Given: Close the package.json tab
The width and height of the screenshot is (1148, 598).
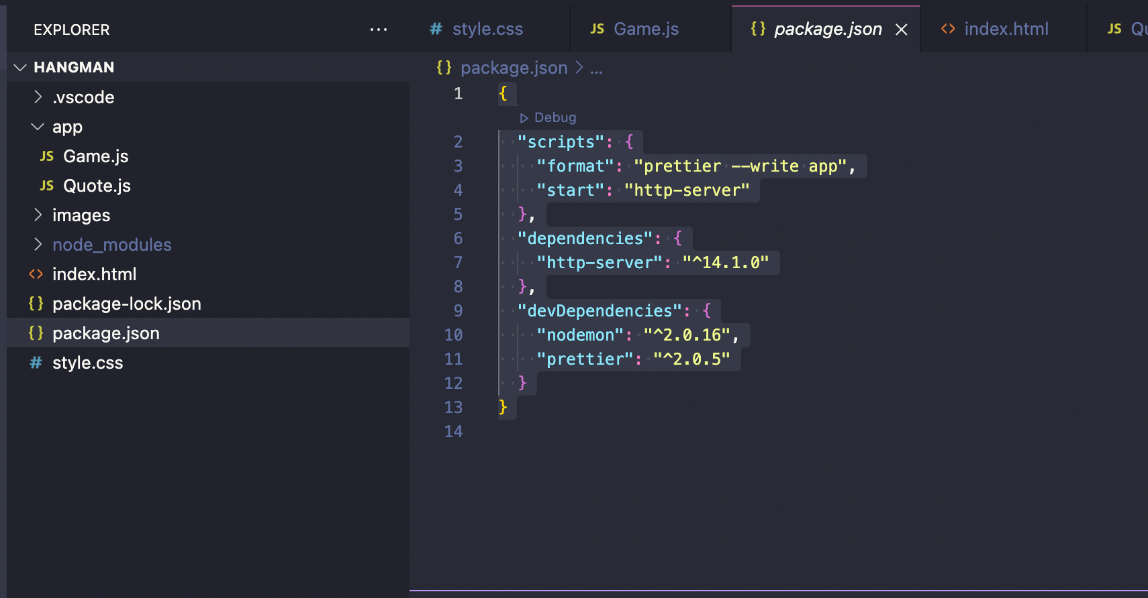Looking at the screenshot, I should pyautogui.click(x=902, y=29).
